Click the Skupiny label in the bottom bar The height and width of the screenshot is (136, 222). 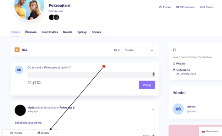(45, 133)
